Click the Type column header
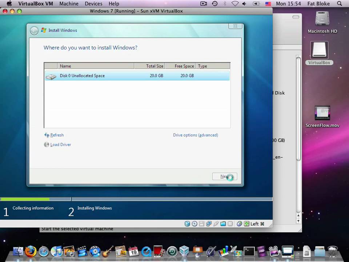The image size is (349, 262). click(x=213, y=66)
